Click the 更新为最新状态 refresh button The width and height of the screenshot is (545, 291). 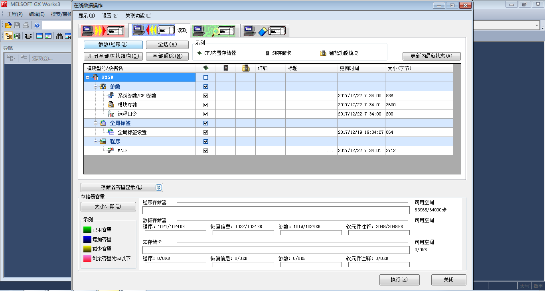431,56
